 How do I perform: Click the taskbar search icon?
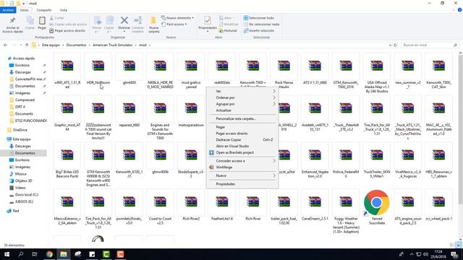click(21, 254)
